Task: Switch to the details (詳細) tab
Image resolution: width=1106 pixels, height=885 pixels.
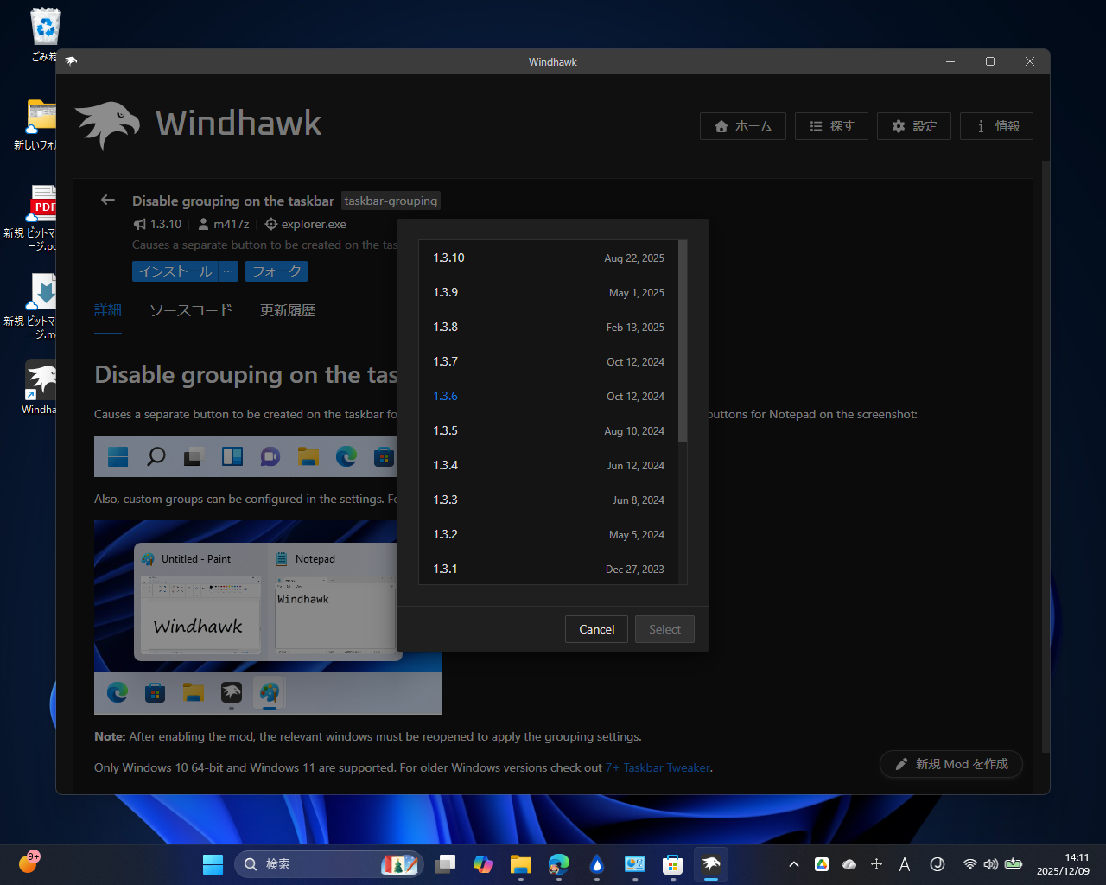Action: point(108,310)
